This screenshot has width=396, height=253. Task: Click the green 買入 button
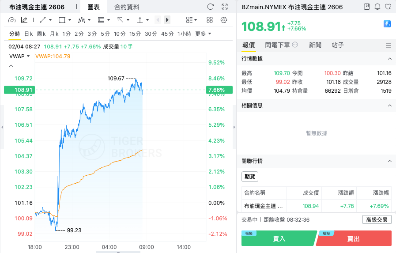(x=279, y=238)
